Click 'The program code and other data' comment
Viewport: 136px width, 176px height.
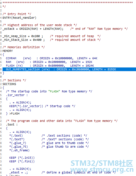point(62,121)
